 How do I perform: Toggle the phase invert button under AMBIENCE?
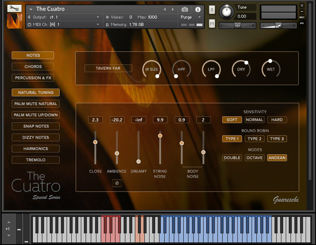coord(117,183)
